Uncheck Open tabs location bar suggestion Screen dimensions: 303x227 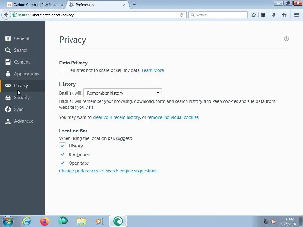[x=63, y=163]
